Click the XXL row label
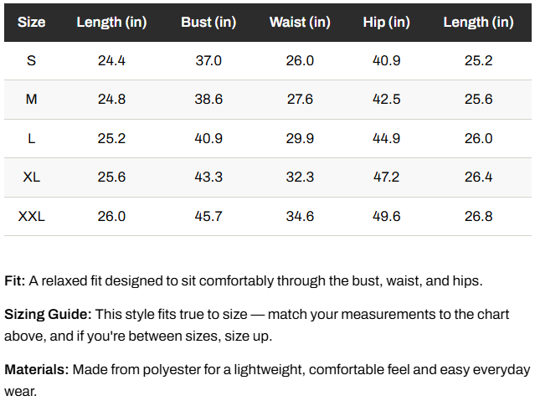This screenshot has height=406, width=535. (31, 216)
